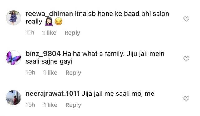Visit binz_9804 username link
This screenshot has width=200, height=116.
43,54
